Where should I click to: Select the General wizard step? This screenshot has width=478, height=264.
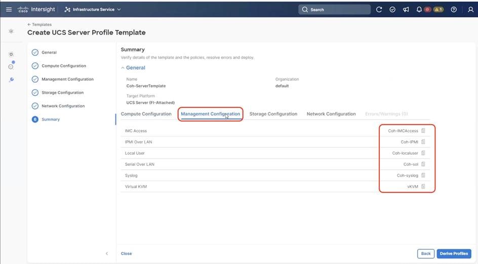pyautogui.click(x=44, y=52)
